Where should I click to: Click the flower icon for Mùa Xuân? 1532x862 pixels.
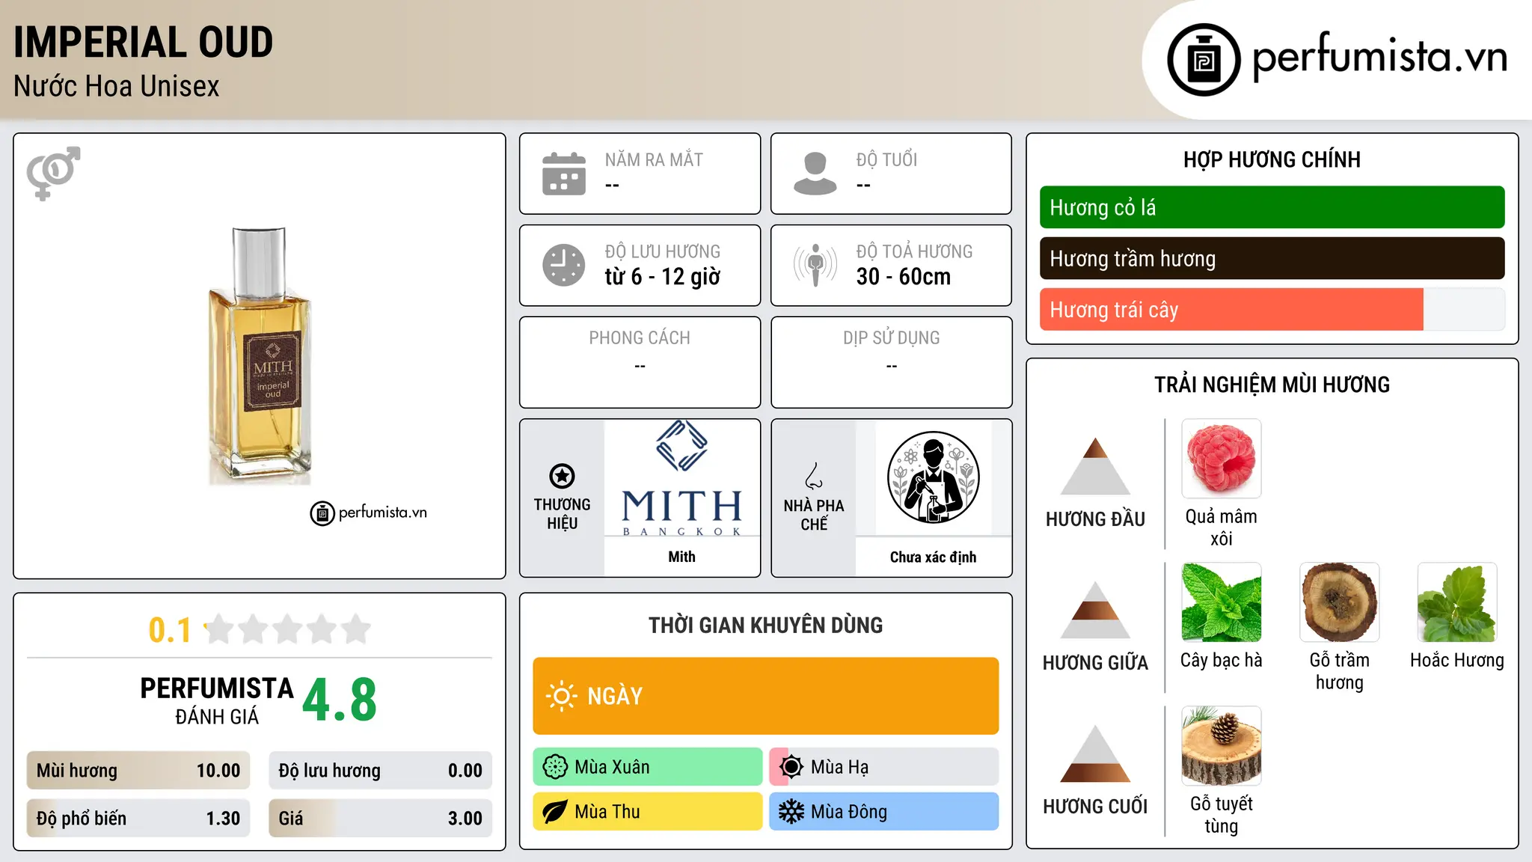(x=555, y=767)
